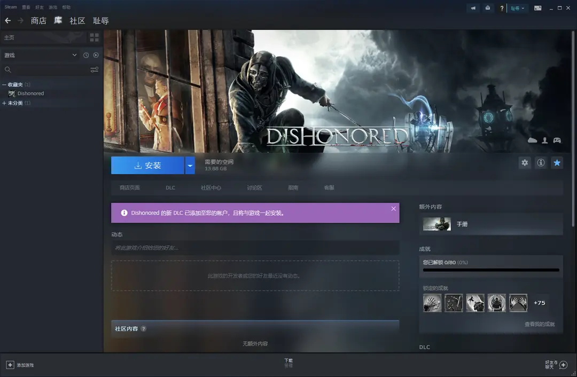The width and height of the screenshot is (577, 377).
Task: Open friends and chat plus icon
Action: (564, 365)
